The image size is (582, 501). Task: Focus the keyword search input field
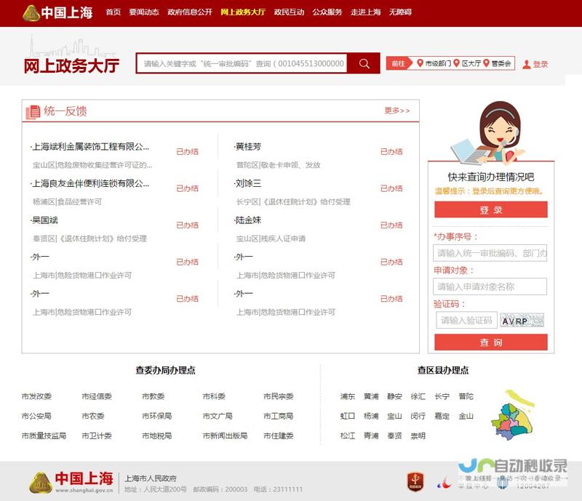(242, 63)
